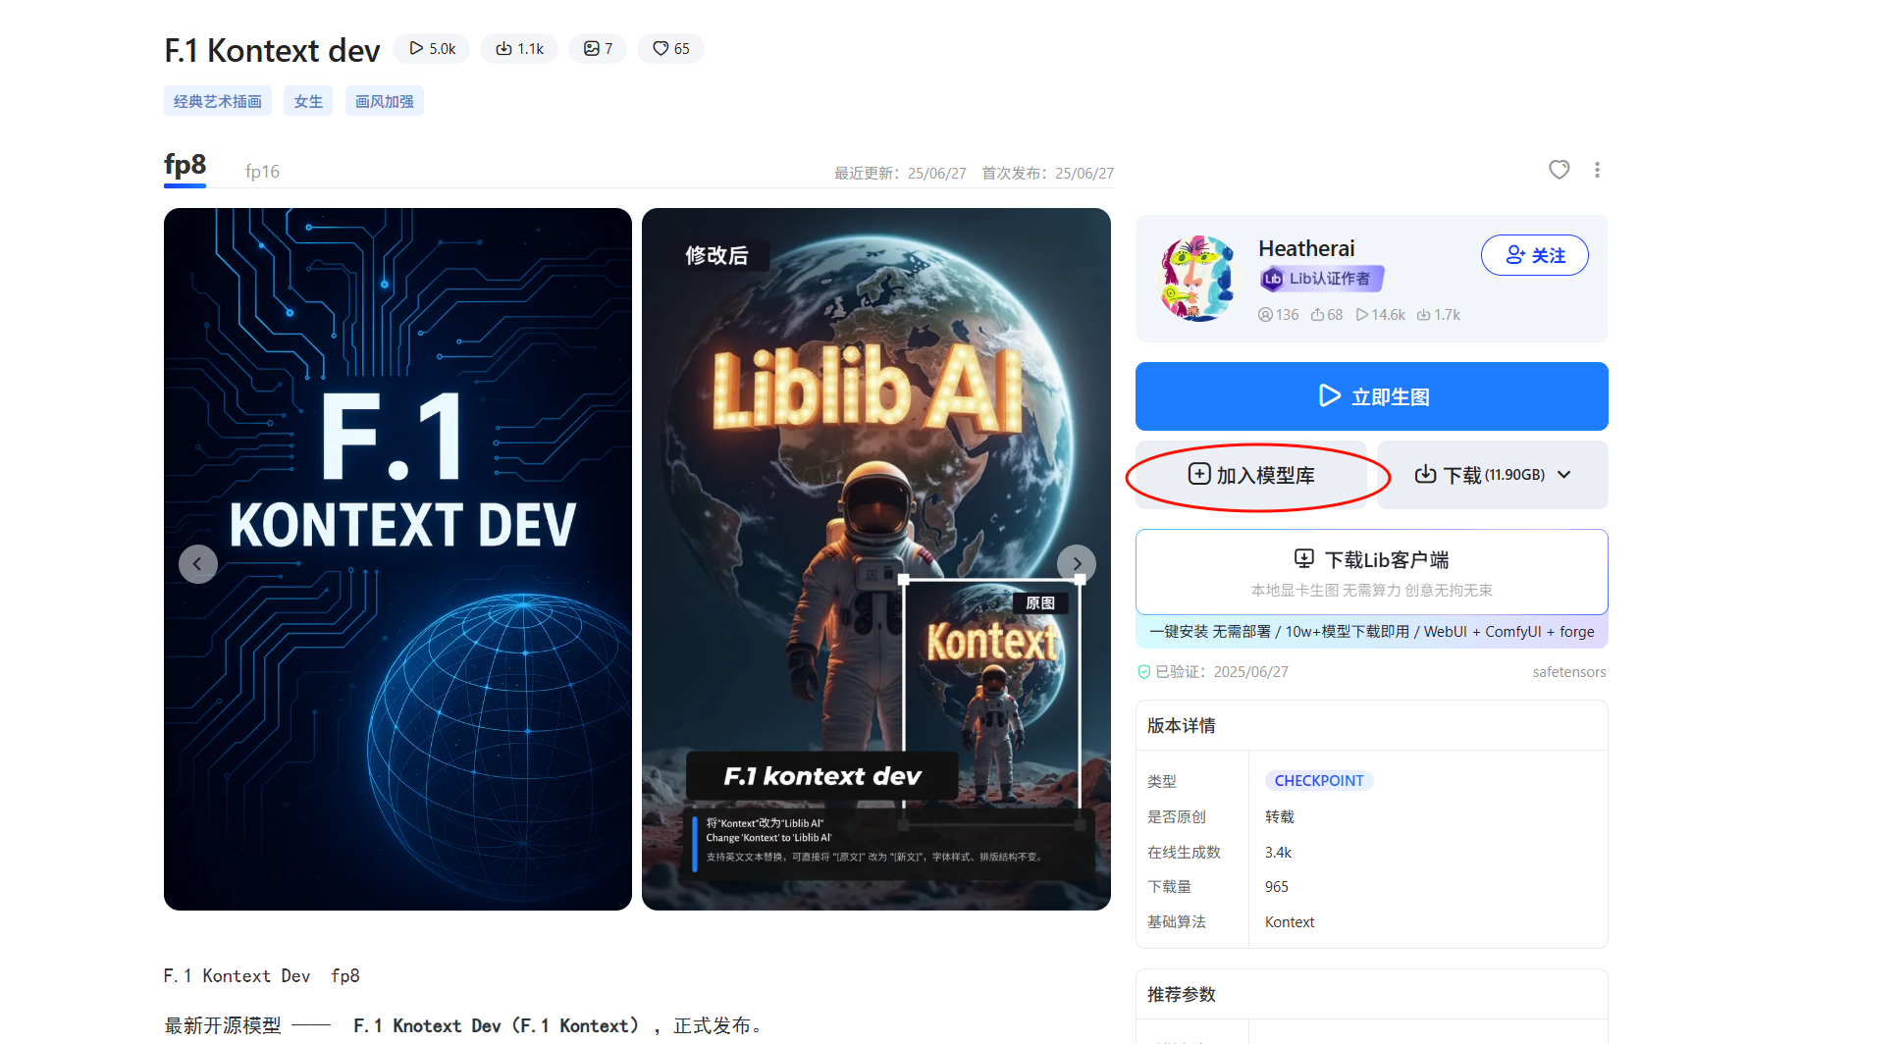The image size is (1904, 1044).
Task: Click the 5.0k play count badge
Action: pos(432,49)
